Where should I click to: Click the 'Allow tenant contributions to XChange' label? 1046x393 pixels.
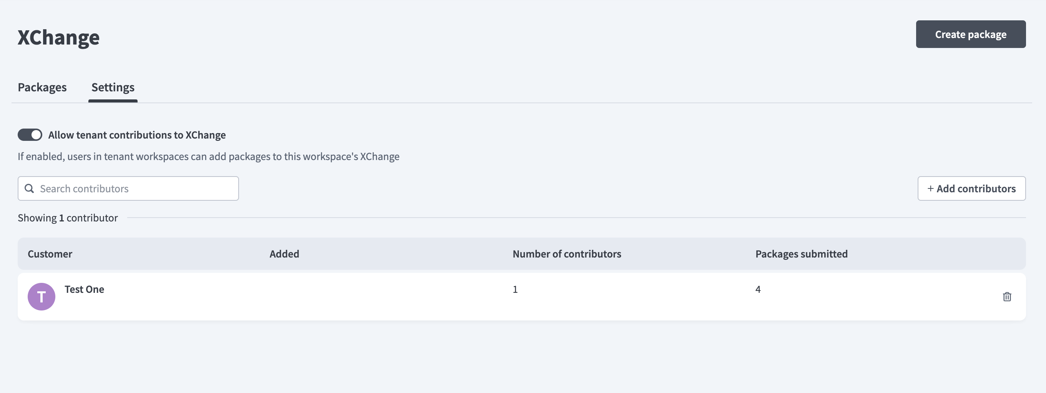coord(137,135)
